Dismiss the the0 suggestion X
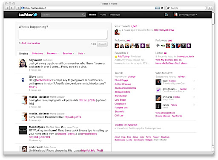This screenshot has height=160, width=218. pyautogui.click(x=194, y=81)
